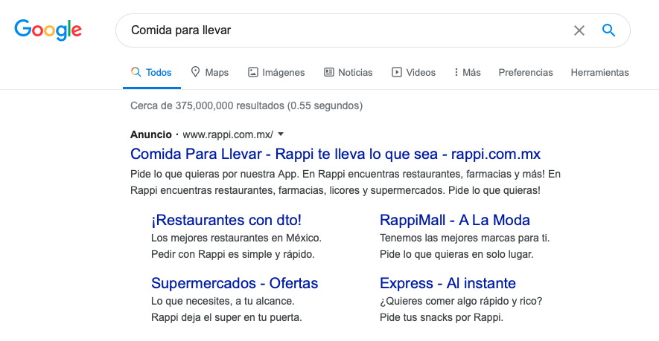
Task: Open the Maps tab
Action: pos(210,72)
